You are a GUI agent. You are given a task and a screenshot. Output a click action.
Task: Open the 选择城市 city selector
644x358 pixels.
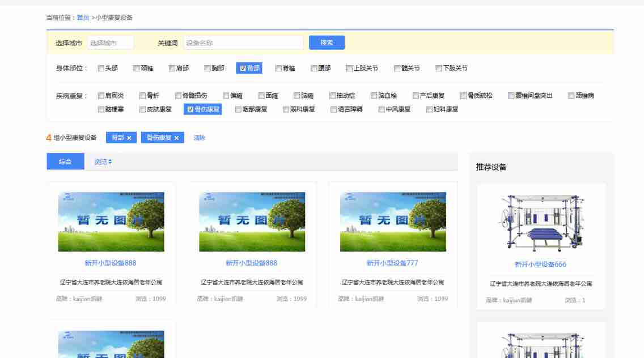click(x=111, y=43)
